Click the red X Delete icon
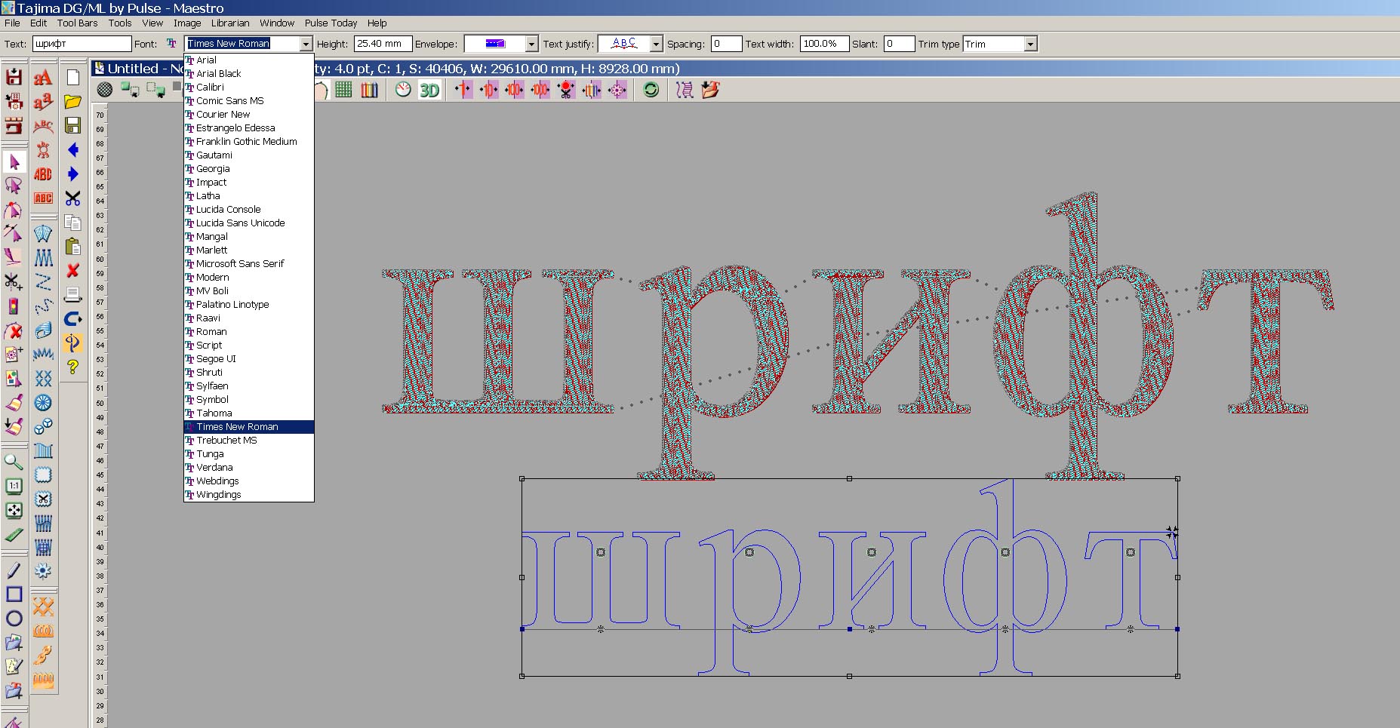Viewport: 1400px width, 728px height. pyautogui.click(x=72, y=270)
